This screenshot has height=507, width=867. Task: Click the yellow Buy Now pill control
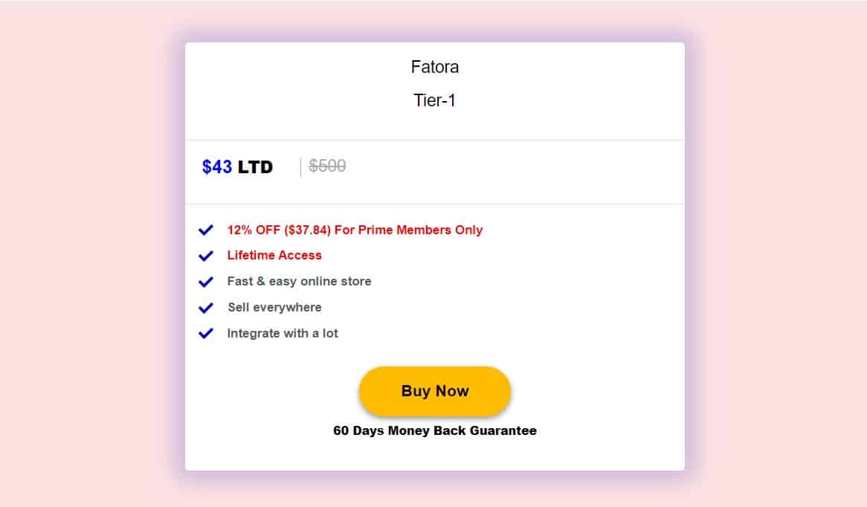(435, 391)
